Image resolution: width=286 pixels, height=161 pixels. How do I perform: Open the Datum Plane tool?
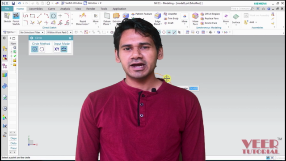(107, 19)
